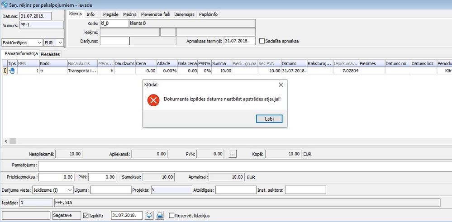The image size is (452, 222).
Task: Click the D/K accounting entries icon
Action: [x=149, y=215]
